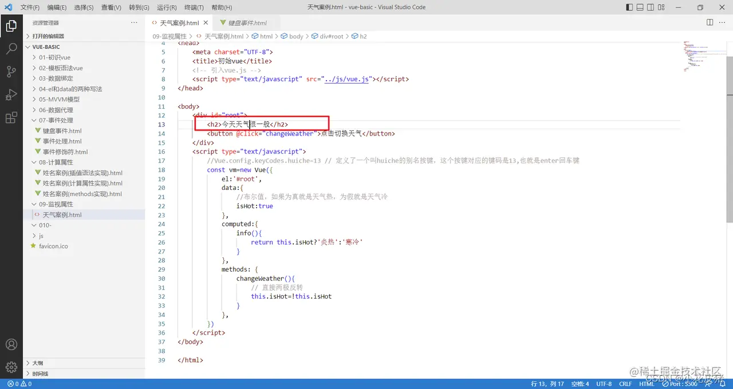This screenshot has height=389, width=733.
Task: Open the Accounts menu icon
Action: 11,345
